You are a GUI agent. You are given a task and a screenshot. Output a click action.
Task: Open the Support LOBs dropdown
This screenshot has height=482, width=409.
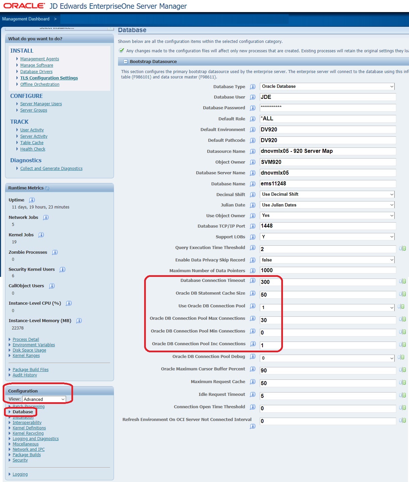coord(327,237)
